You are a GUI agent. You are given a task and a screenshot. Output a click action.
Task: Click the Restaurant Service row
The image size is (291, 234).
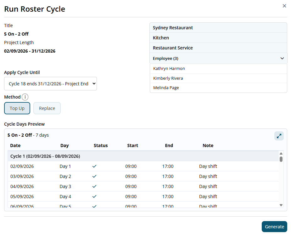[x=218, y=48]
